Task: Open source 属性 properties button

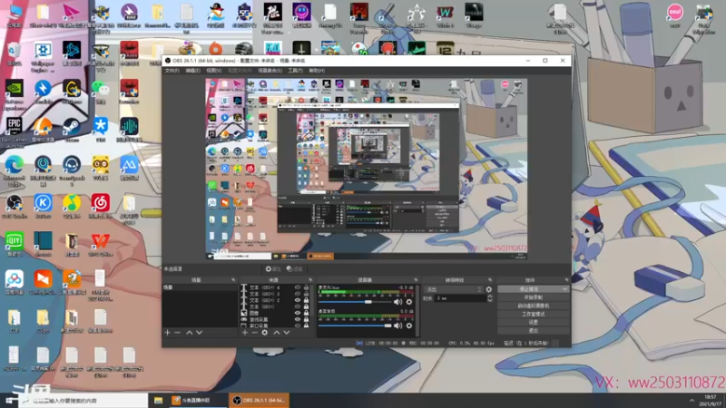Action: (273, 268)
